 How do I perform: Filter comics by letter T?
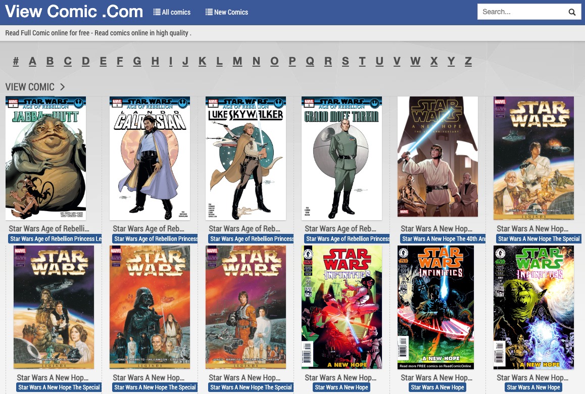(x=362, y=61)
